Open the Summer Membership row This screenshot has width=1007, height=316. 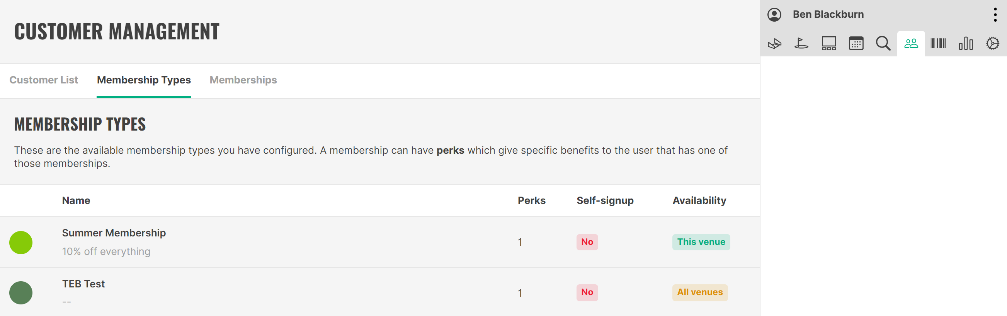[x=380, y=242]
